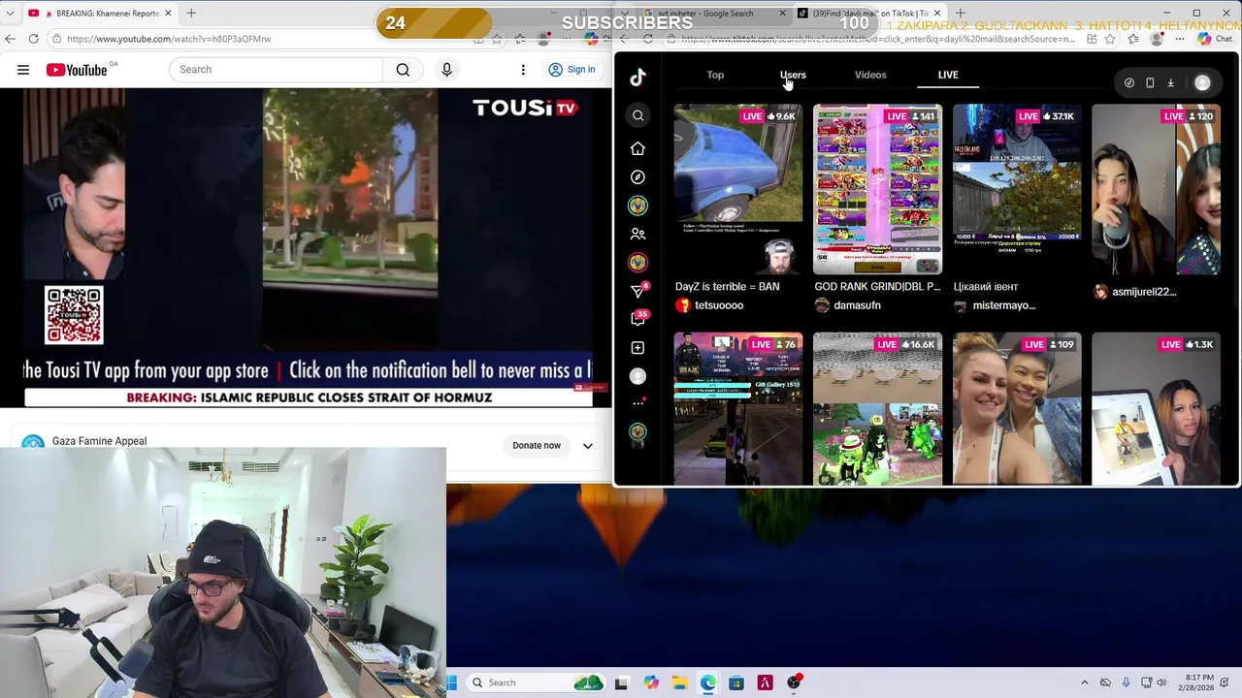Open the live thumbnail with 16.6K likes
The height and width of the screenshot is (698, 1242).
click(877, 409)
